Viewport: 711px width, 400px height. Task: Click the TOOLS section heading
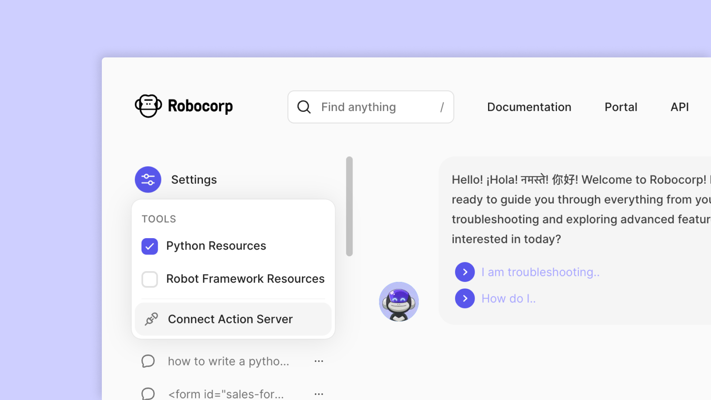pyautogui.click(x=159, y=219)
